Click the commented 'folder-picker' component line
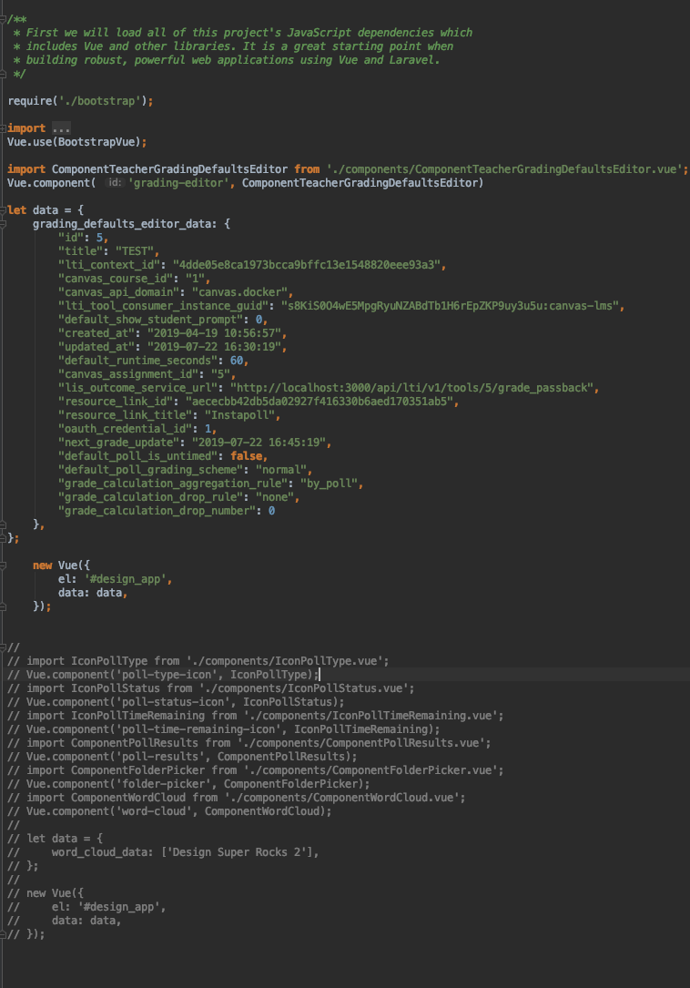The height and width of the screenshot is (988, 690). tap(188, 784)
